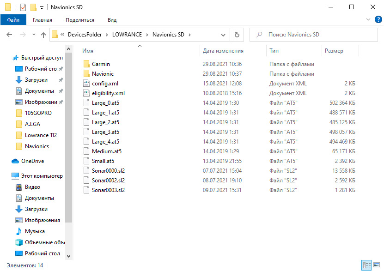384x271 pixels.
Task: Go forward with the right arrow
Action: tap(23, 35)
